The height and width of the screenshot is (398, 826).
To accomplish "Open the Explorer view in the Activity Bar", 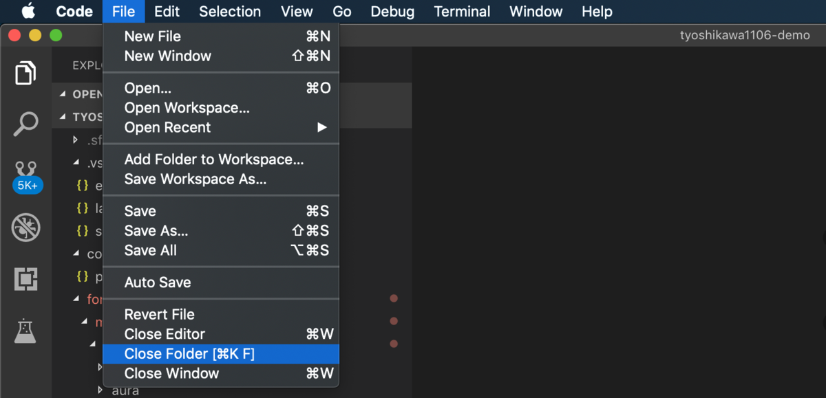I will (x=25, y=73).
